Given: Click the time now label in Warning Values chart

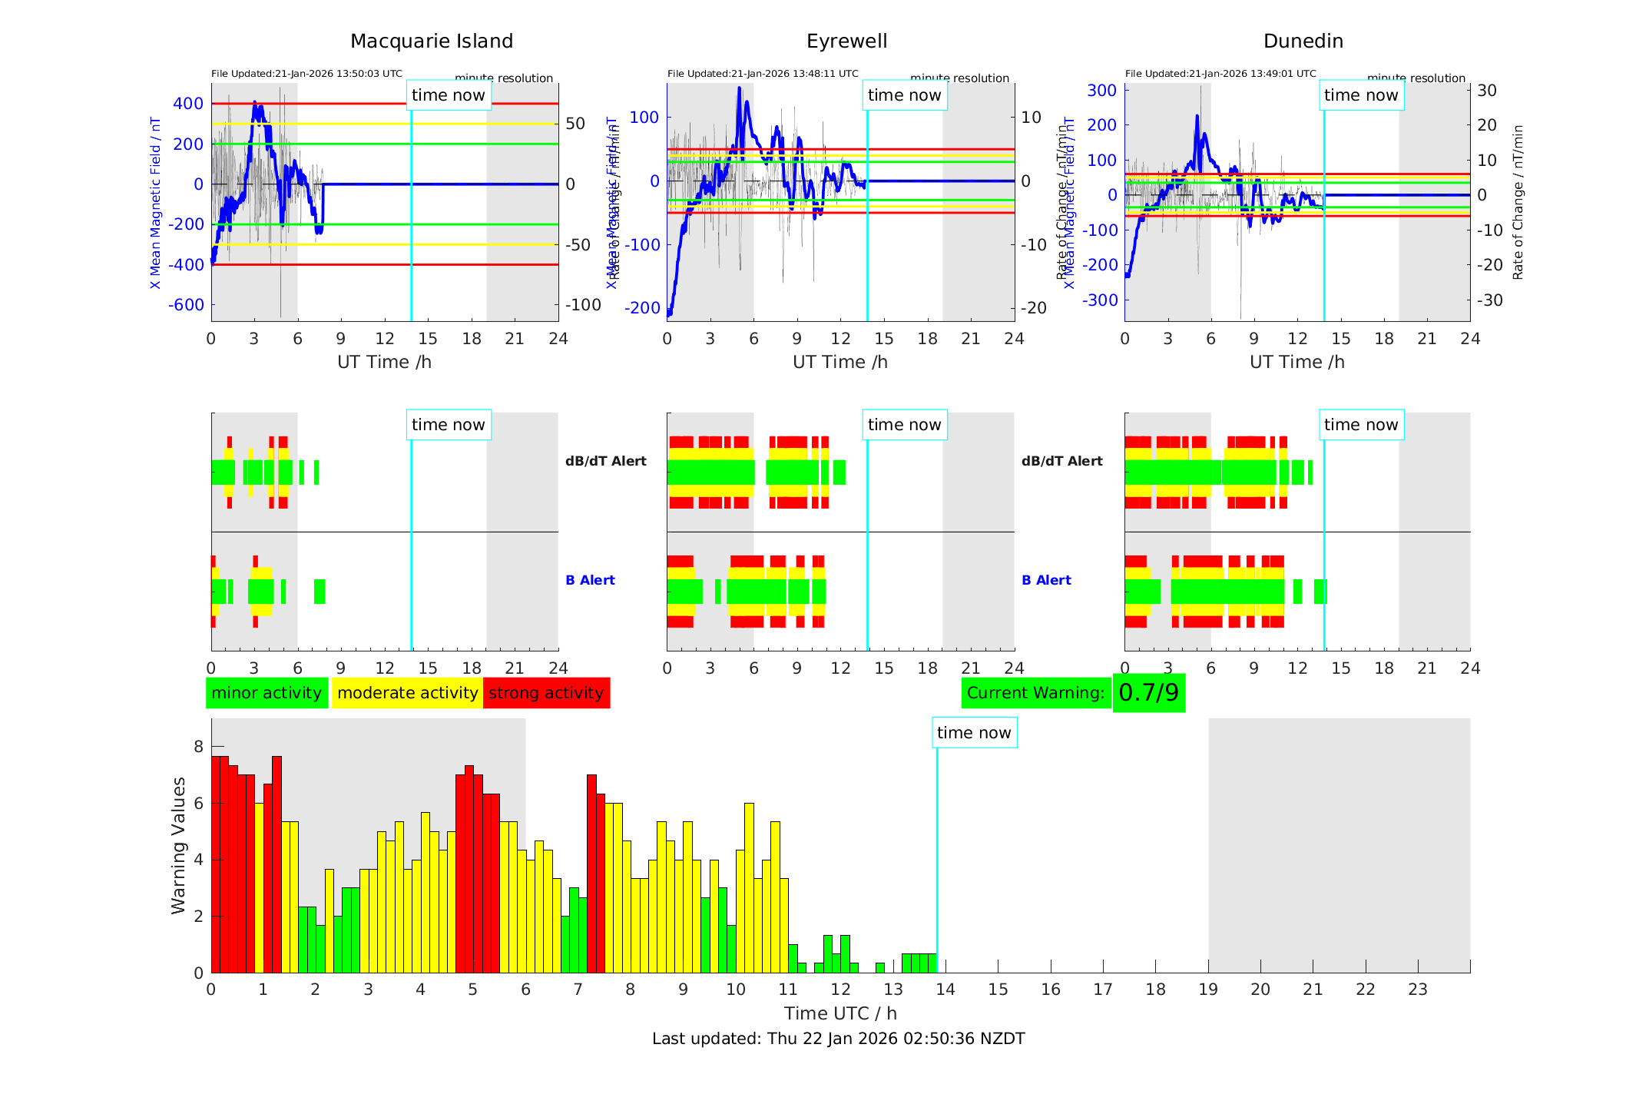Looking at the screenshot, I should click(x=974, y=733).
